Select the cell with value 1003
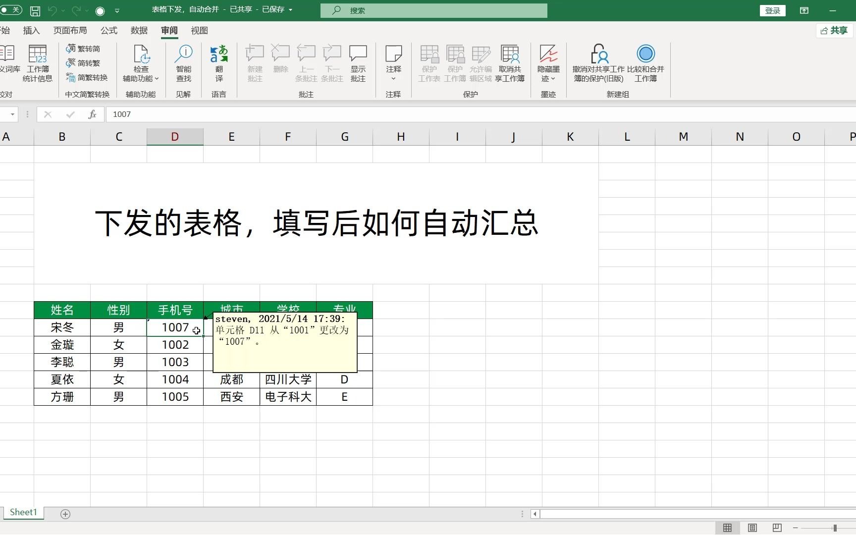 point(175,362)
